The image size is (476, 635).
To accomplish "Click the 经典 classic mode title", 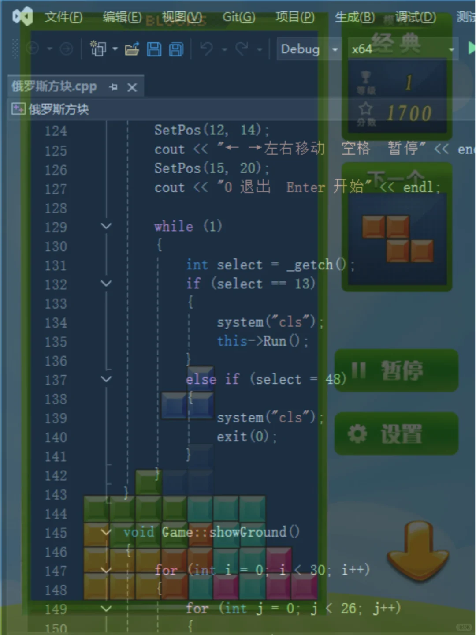I will pyautogui.click(x=396, y=43).
